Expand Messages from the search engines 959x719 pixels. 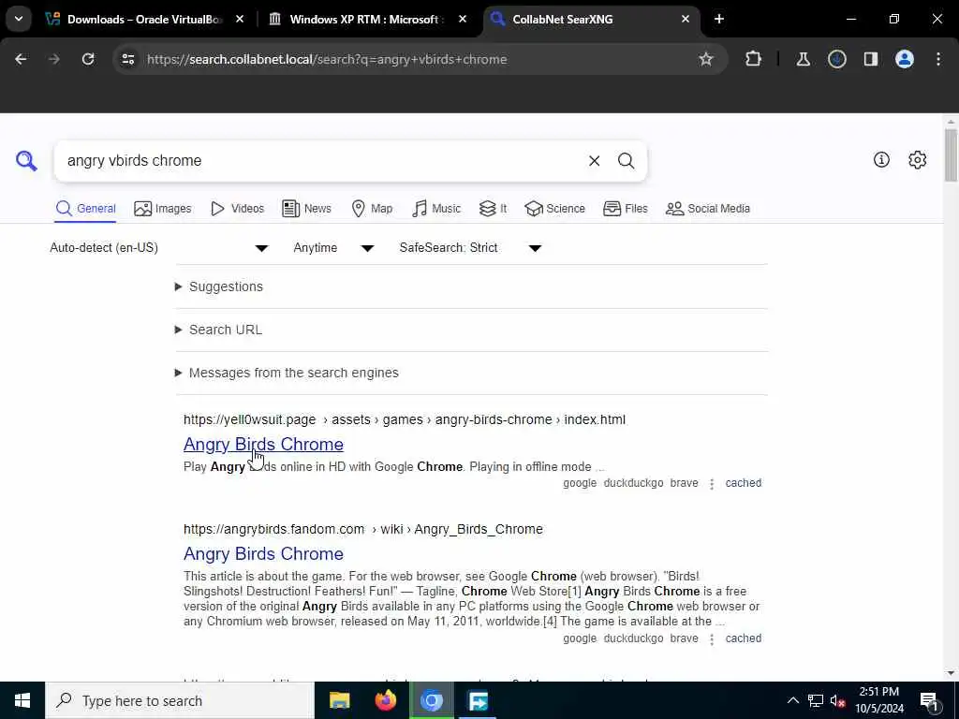(x=287, y=373)
